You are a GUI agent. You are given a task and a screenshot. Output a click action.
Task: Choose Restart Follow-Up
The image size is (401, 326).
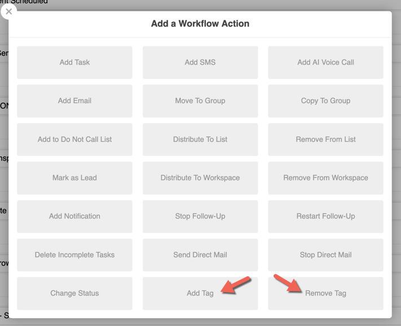click(325, 216)
